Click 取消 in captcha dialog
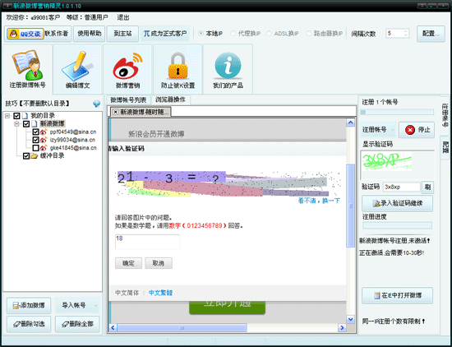452x347 pixels. [159, 263]
